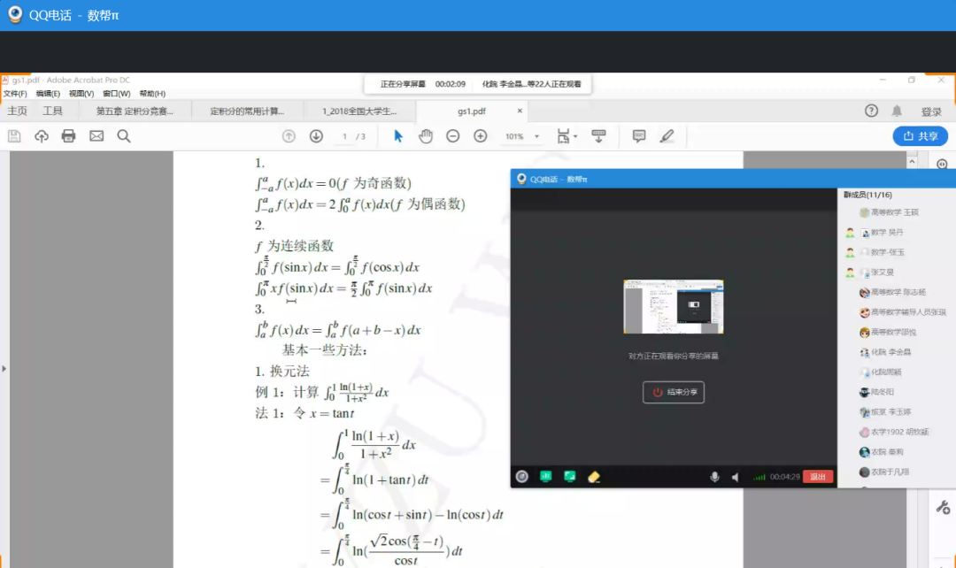This screenshot has width=956, height=568.
Task: Switch to the 定积分的常用计算 tab
Action: [x=247, y=111]
